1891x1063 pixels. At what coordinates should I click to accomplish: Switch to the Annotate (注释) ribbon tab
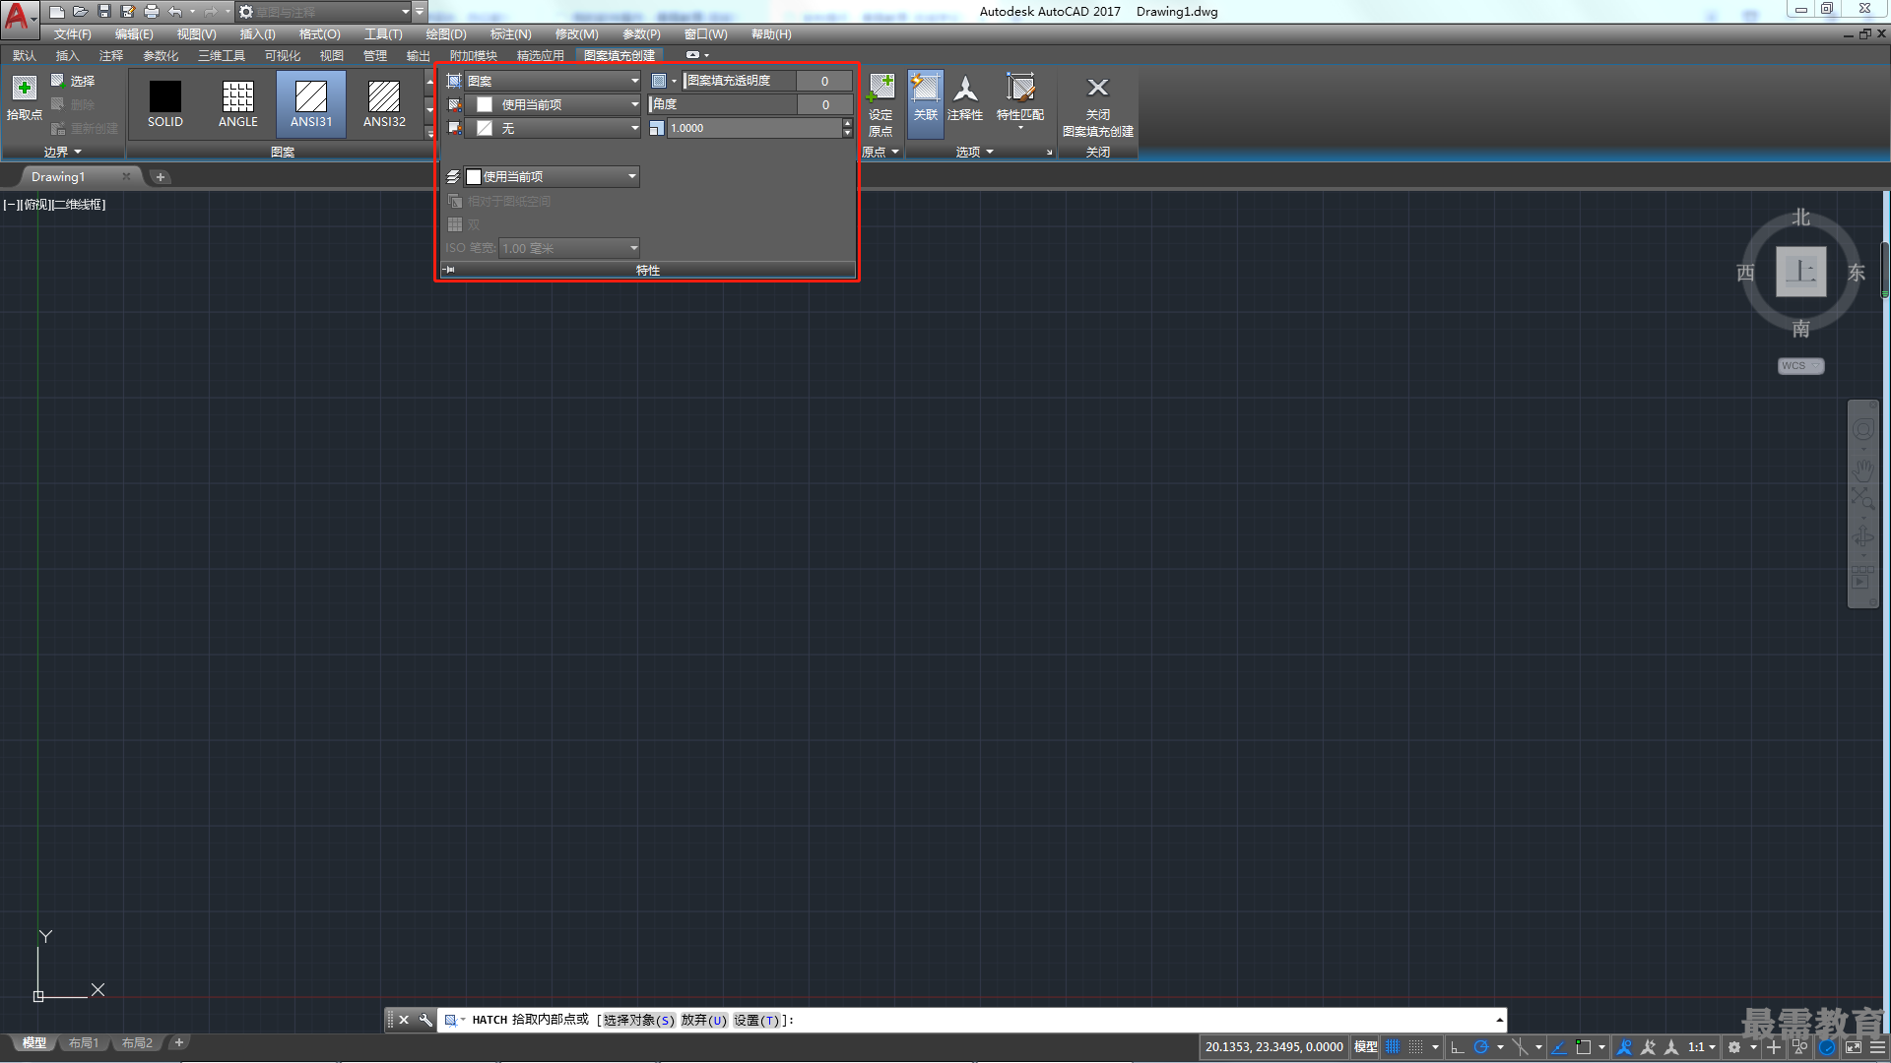tap(111, 56)
